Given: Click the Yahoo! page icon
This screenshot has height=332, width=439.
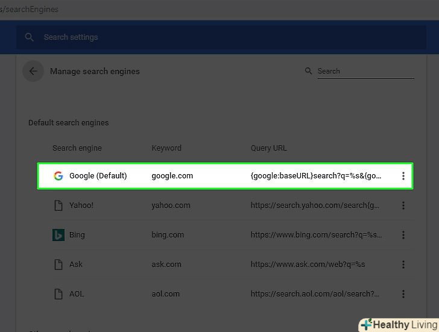Looking at the screenshot, I should pyautogui.click(x=58, y=205).
